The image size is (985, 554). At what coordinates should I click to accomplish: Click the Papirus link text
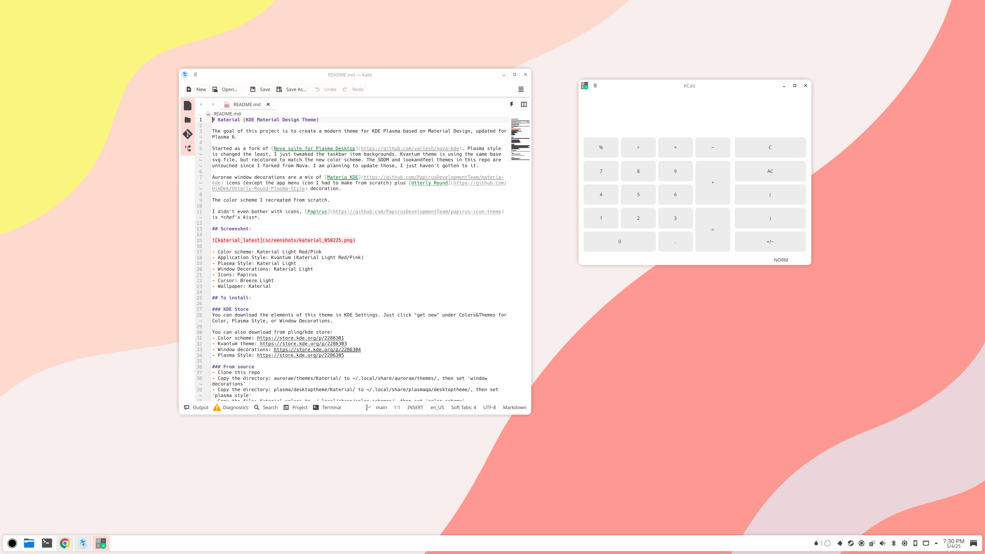tap(317, 211)
